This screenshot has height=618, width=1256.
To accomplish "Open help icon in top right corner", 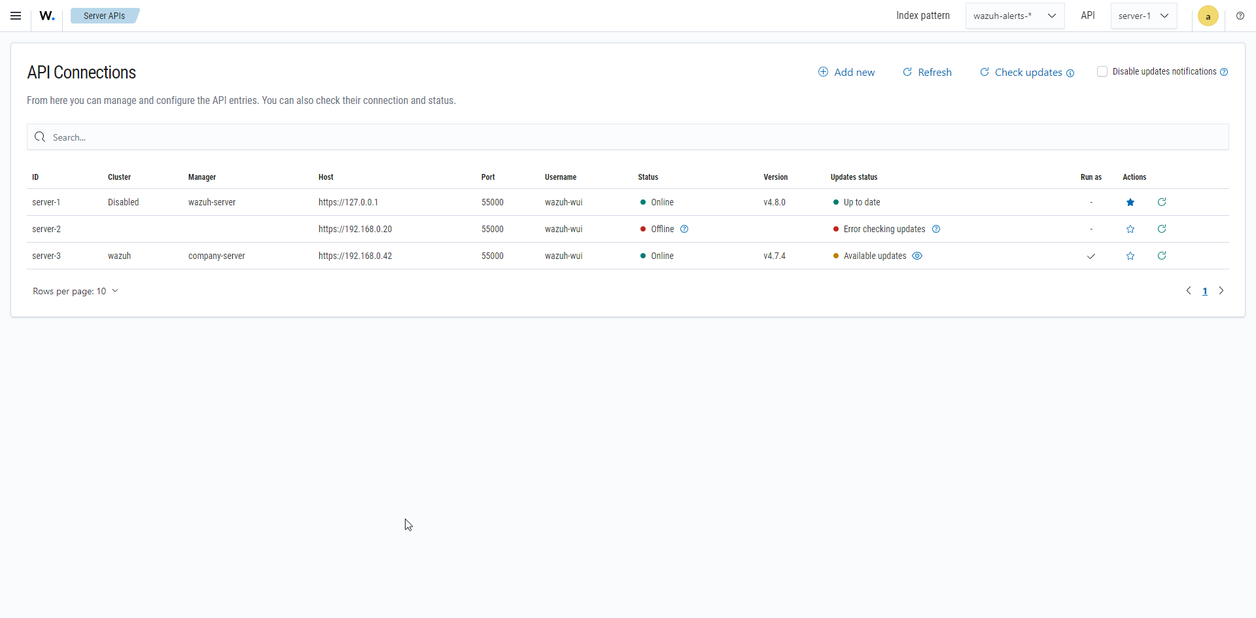I will point(1240,16).
